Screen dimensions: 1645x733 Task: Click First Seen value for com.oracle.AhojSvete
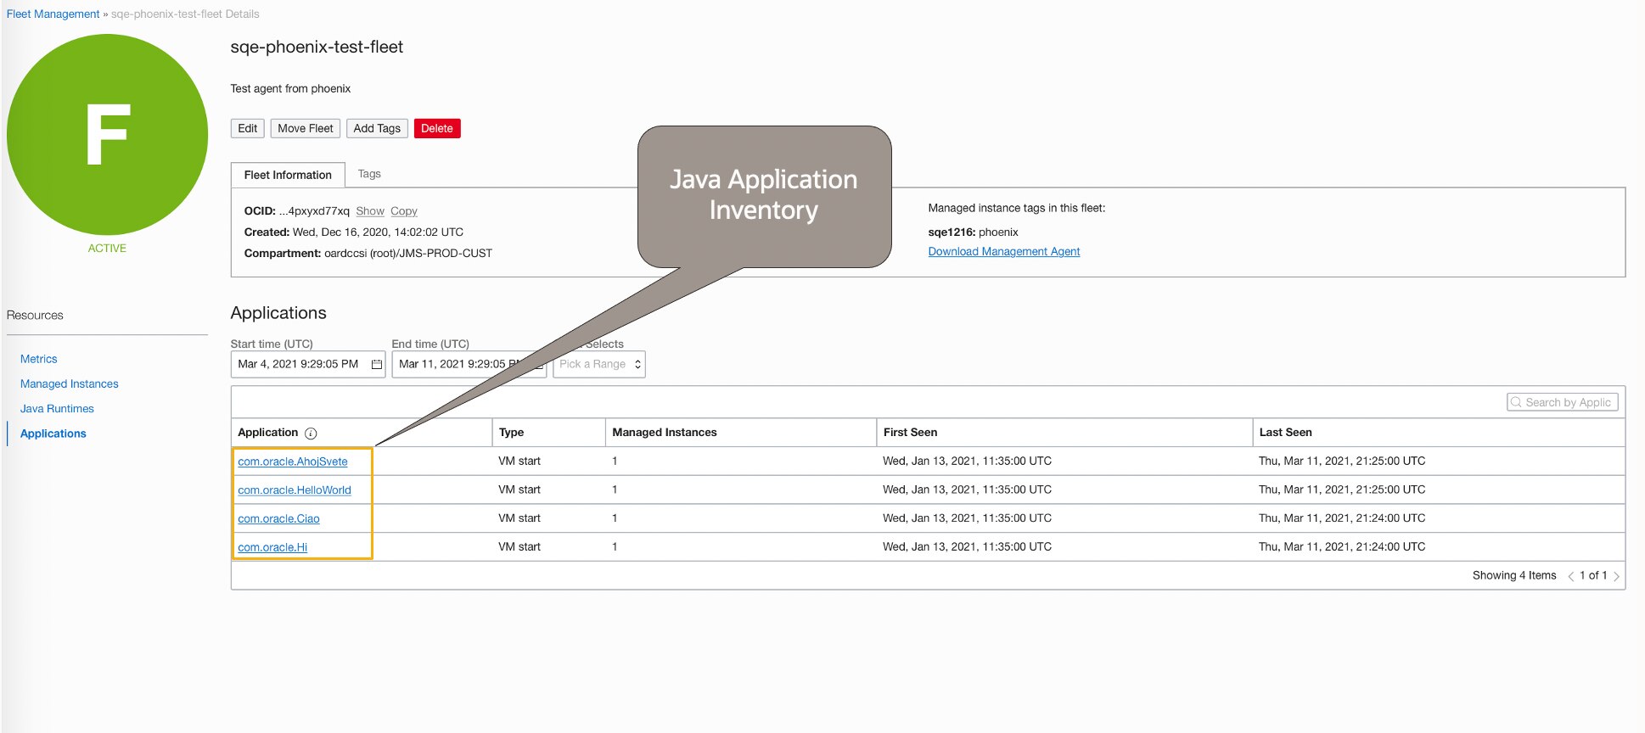click(x=967, y=462)
